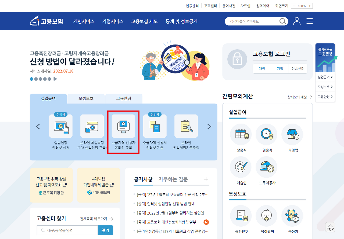Open 고용보험 제도 menu
The width and height of the screenshot is (344, 239).
145,21
